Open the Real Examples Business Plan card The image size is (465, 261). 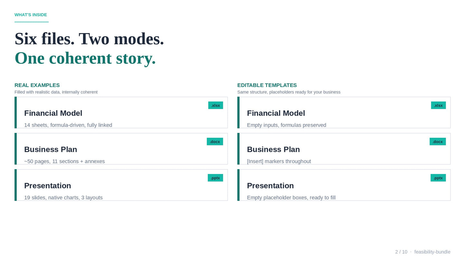pos(121,149)
